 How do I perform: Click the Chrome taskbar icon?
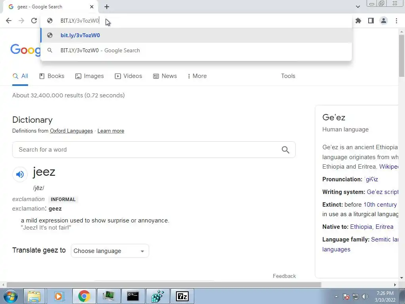click(84, 296)
